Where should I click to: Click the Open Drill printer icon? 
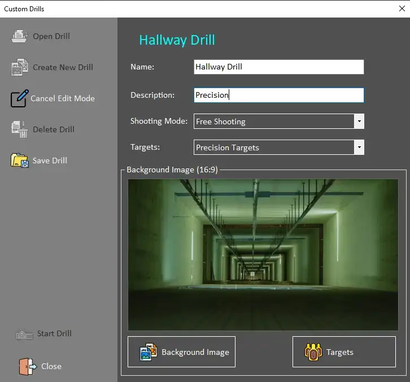point(20,36)
